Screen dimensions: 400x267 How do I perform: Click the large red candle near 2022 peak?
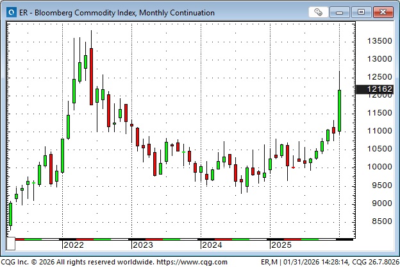click(x=91, y=67)
